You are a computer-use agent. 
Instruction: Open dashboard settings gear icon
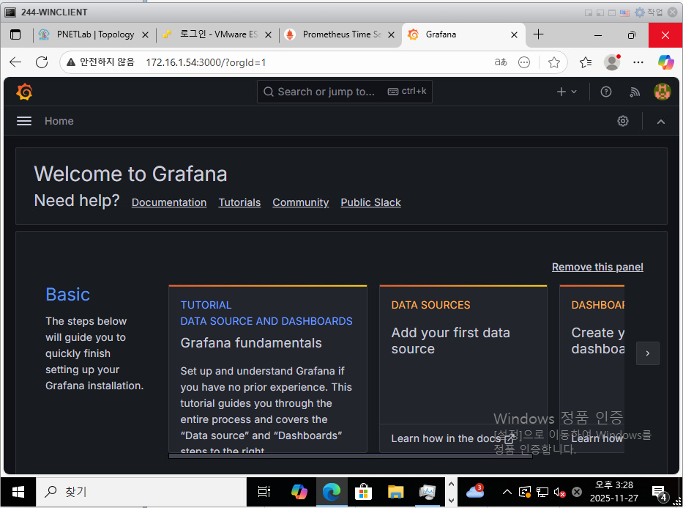pyautogui.click(x=623, y=121)
